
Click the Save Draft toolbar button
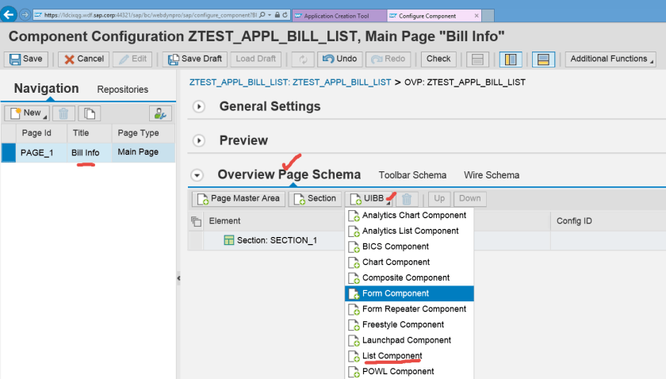coord(194,59)
